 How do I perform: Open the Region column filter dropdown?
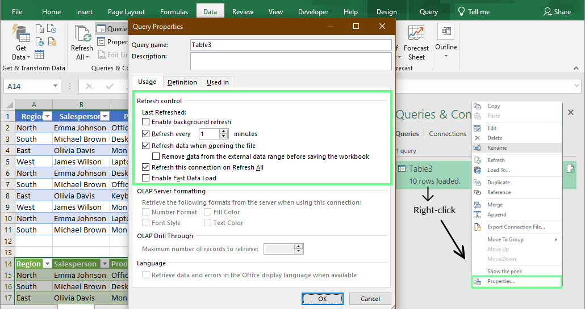(x=47, y=116)
